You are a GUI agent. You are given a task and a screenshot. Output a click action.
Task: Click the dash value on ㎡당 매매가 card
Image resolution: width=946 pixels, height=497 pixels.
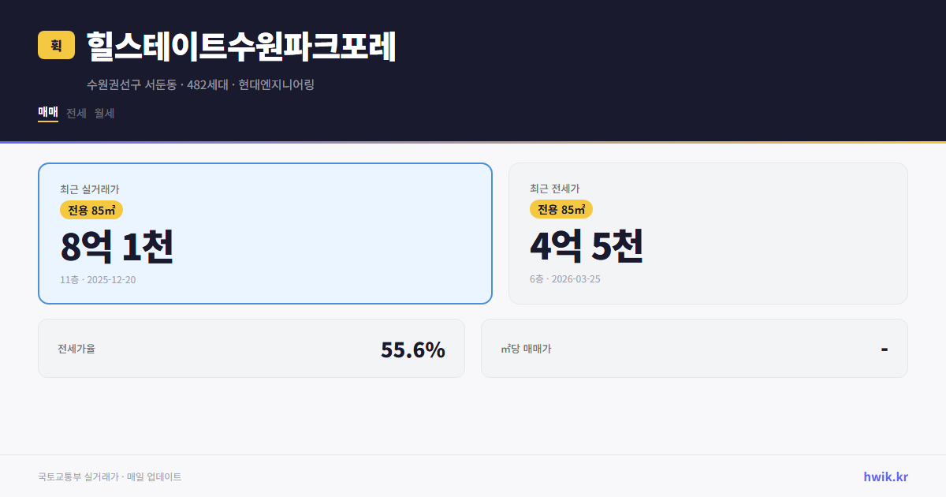point(885,348)
